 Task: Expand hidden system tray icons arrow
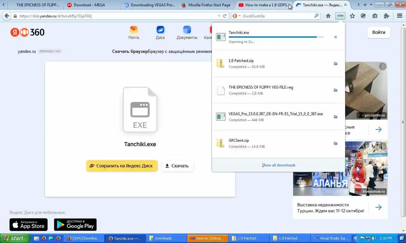(356, 238)
